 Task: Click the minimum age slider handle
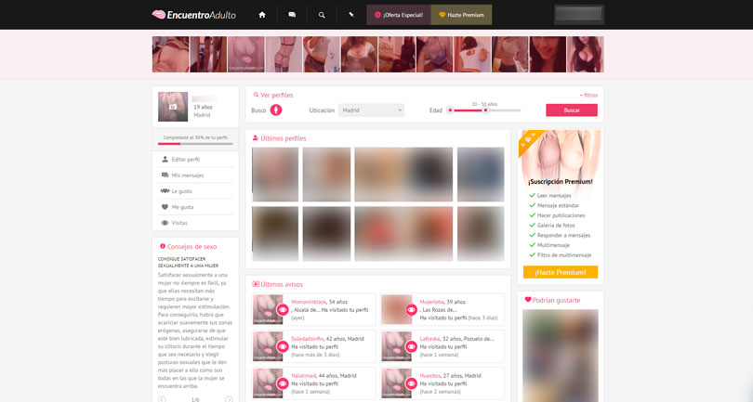[x=450, y=110]
